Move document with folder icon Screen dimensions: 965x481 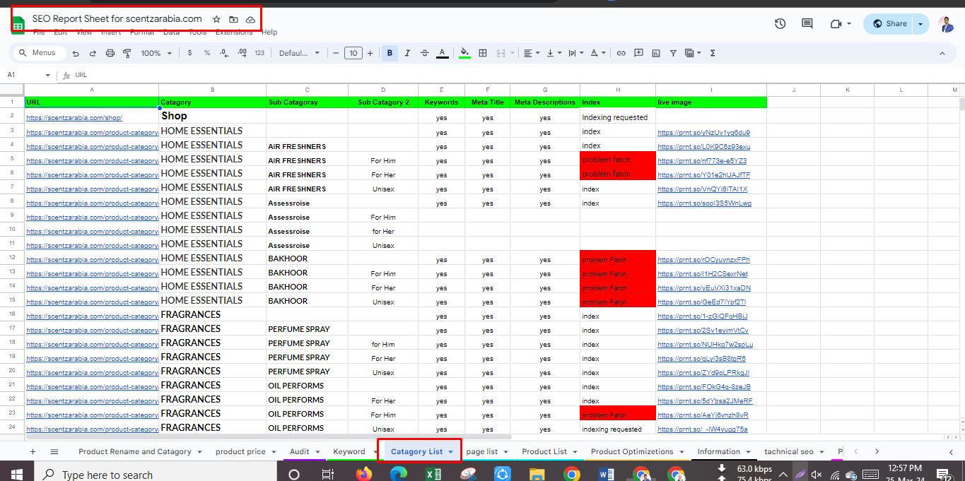click(x=233, y=20)
